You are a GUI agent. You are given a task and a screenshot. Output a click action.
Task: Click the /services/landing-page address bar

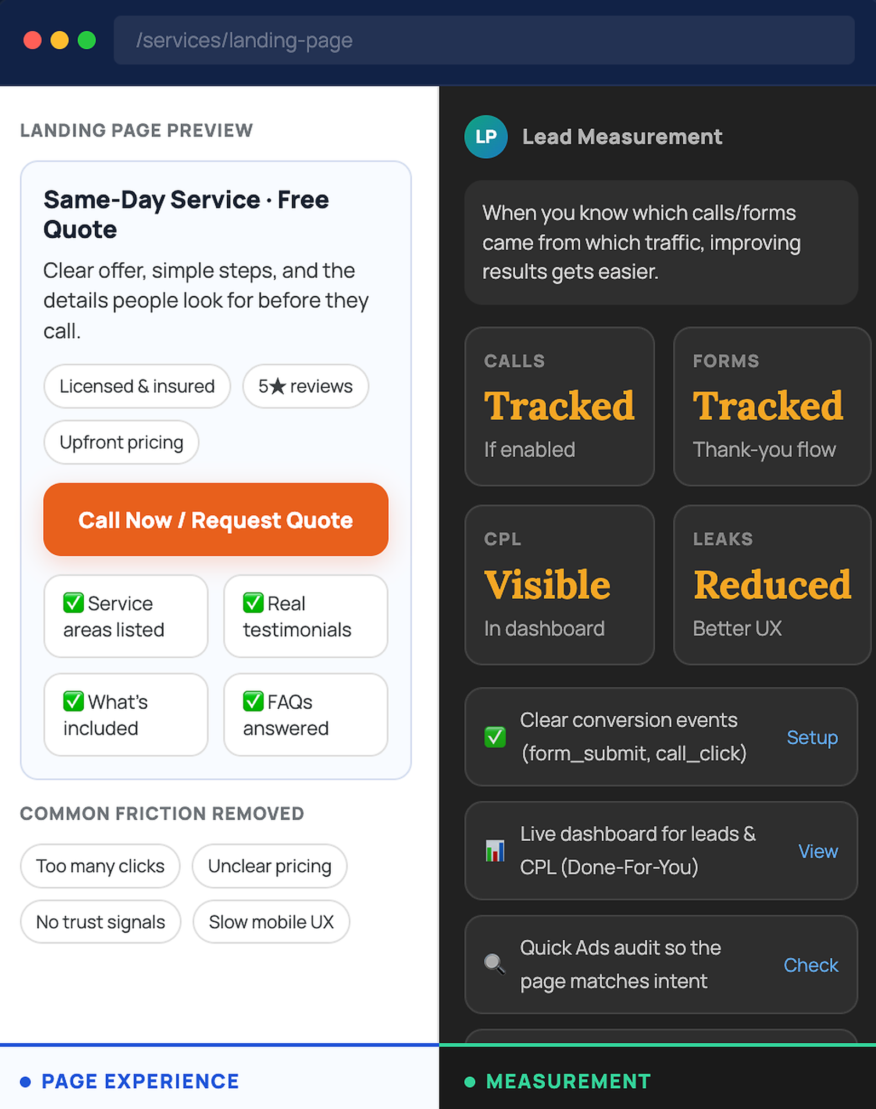[483, 40]
